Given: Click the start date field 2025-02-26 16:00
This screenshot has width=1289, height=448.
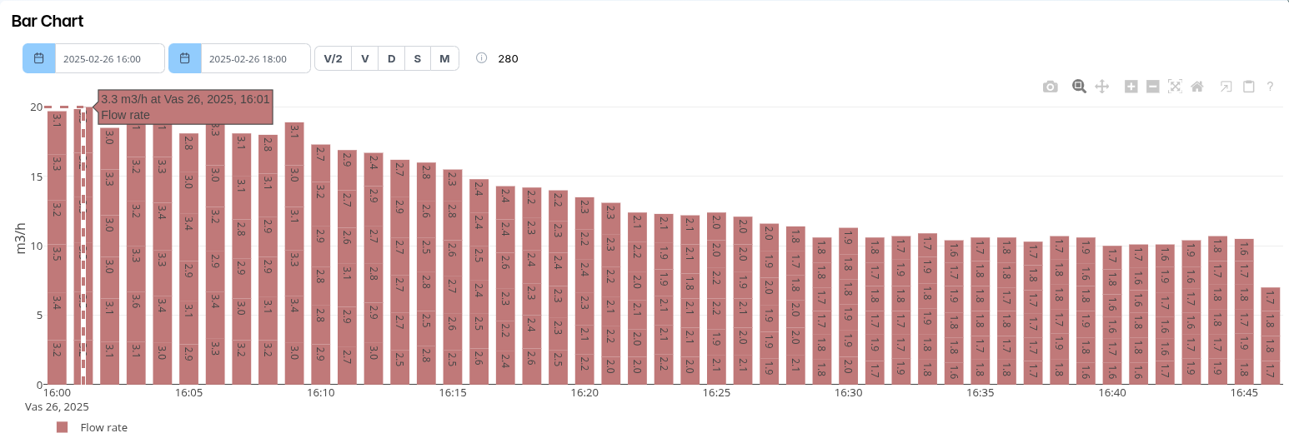Looking at the screenshot, I should [x=109, y=59].
